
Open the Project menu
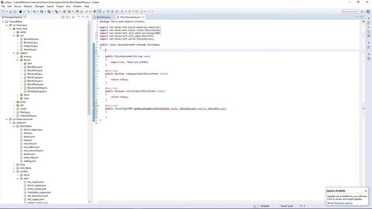60,6
